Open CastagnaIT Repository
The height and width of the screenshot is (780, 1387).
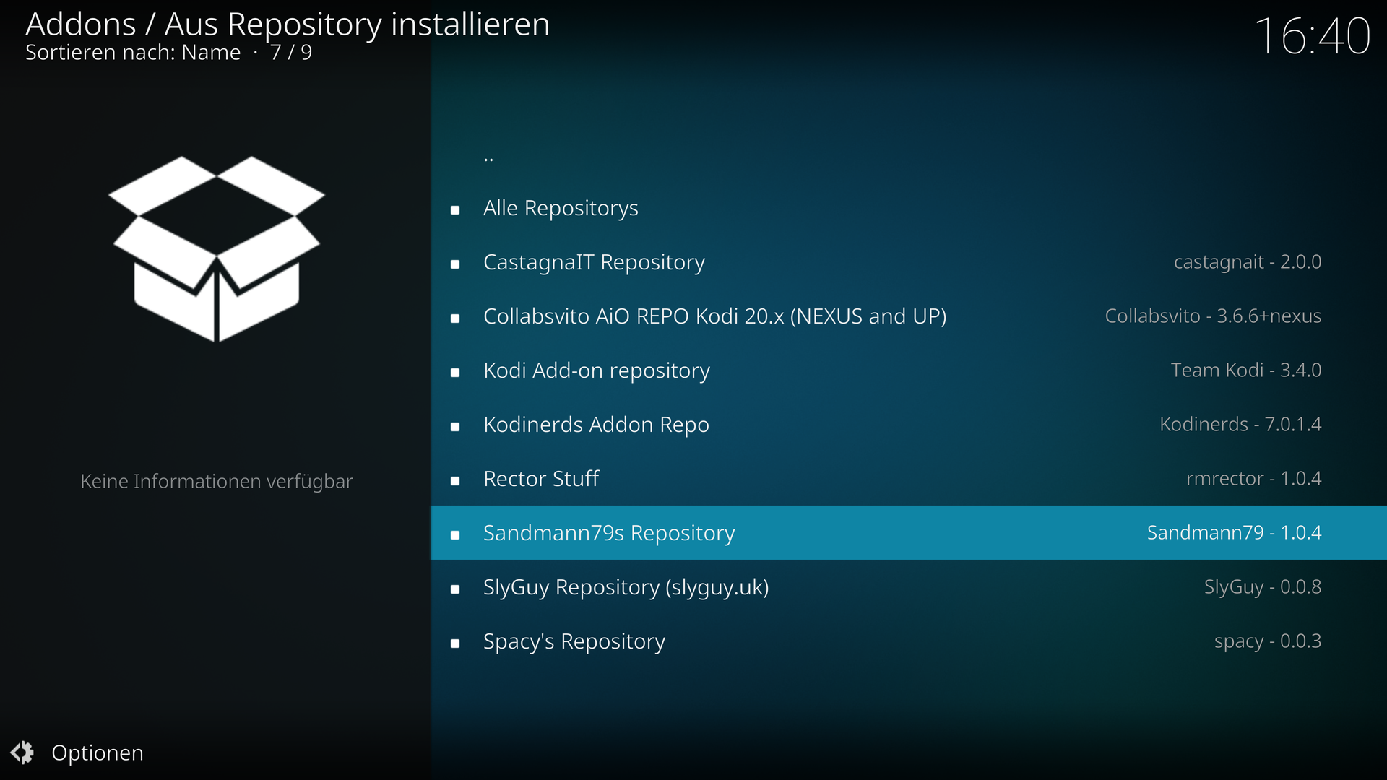908,262
